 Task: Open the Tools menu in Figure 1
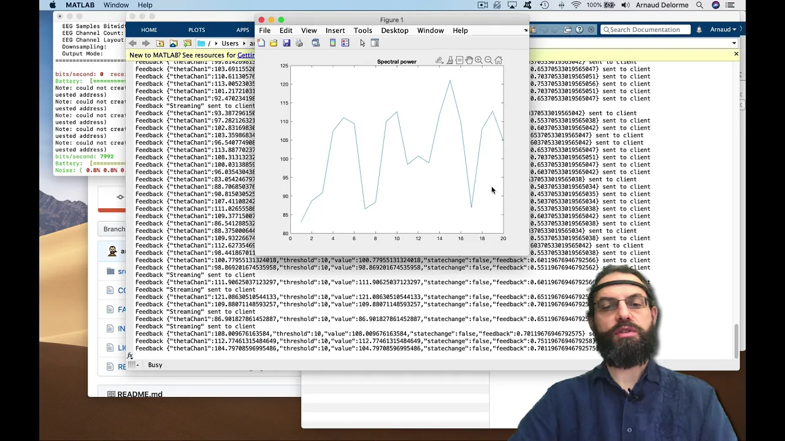362,30
